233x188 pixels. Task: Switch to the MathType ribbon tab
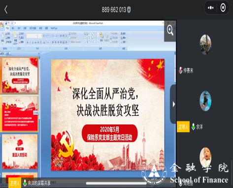[54, 28]
